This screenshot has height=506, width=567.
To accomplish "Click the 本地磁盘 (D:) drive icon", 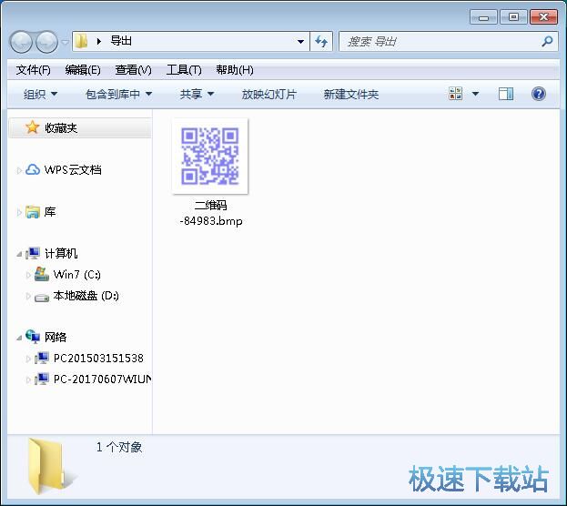I will [42, 298].
